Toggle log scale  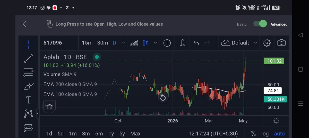click(x=265, y=134)
